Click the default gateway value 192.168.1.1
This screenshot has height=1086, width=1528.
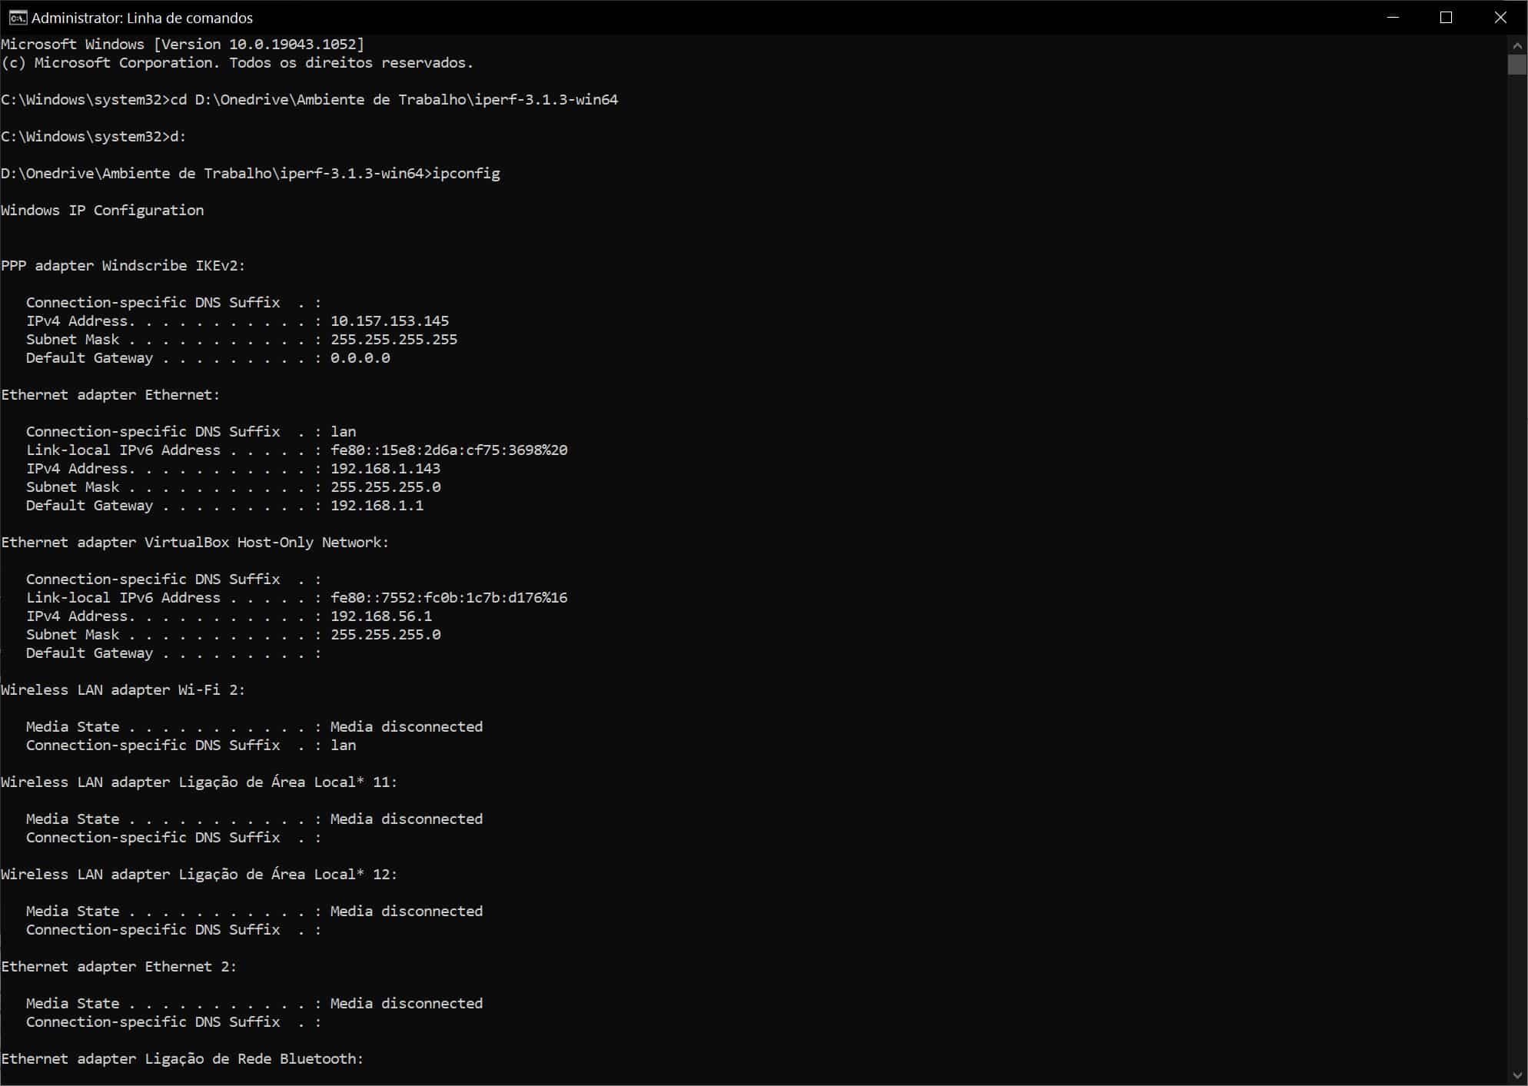pyautogui.click(x=377, y=505)
